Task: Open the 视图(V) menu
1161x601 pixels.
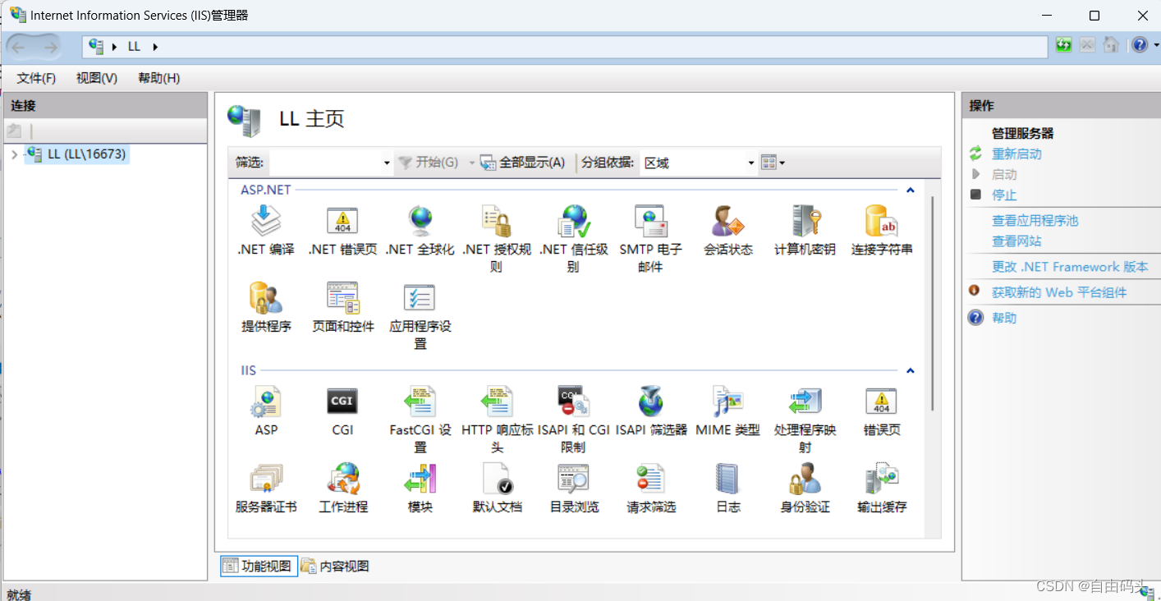Action: [97, 78]
